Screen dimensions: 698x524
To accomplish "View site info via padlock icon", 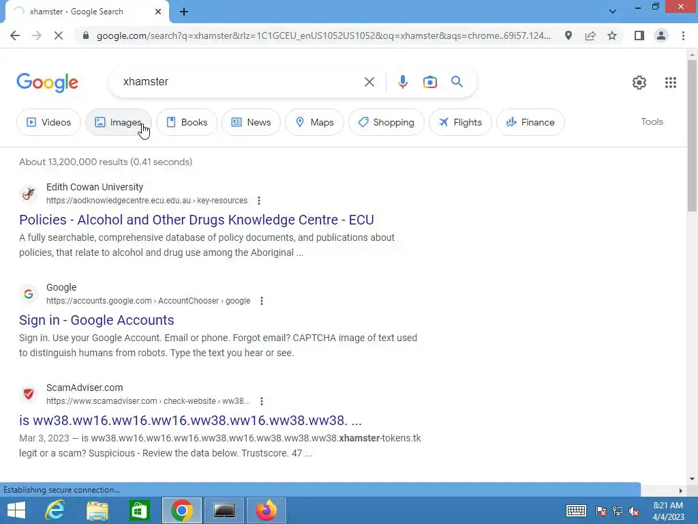I will (x=86, y=35).
